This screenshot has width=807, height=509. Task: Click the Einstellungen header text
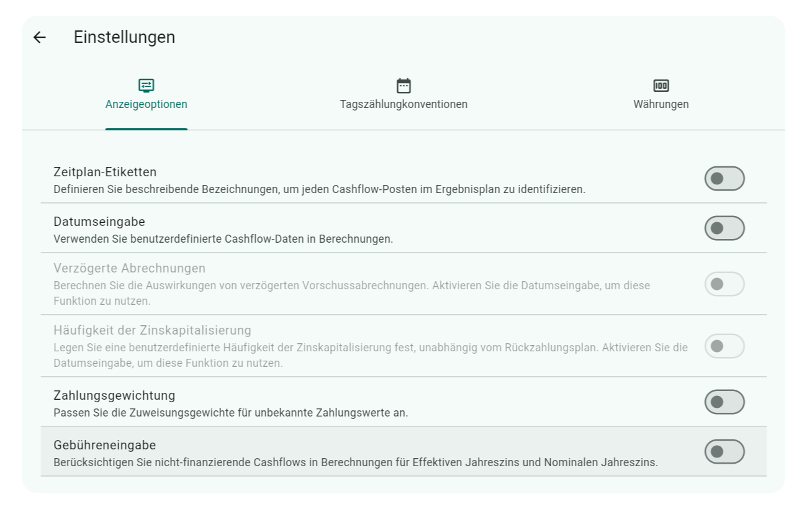(122, 38)
